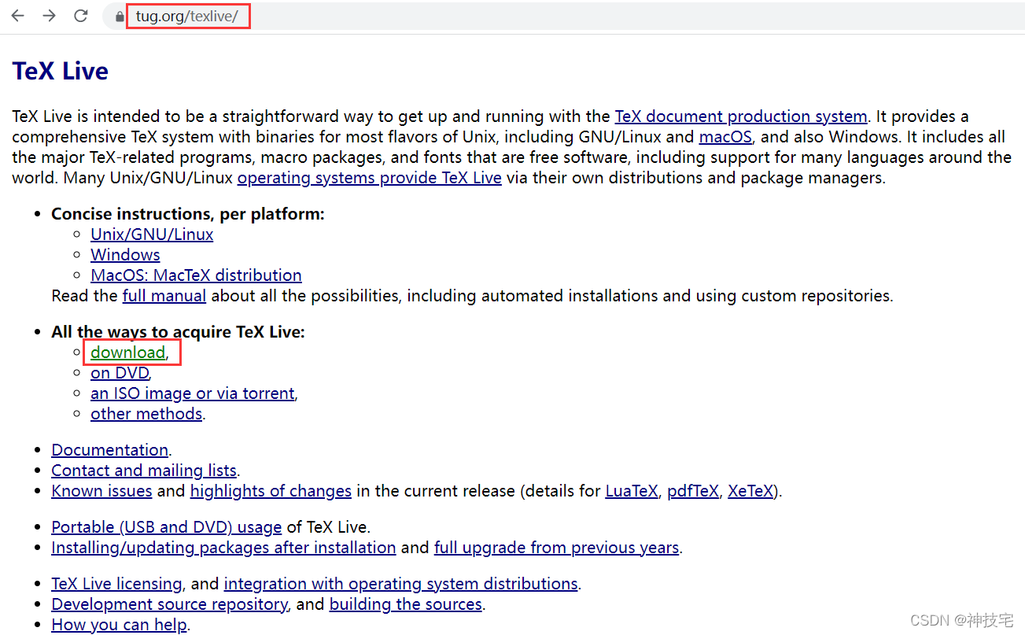This screenshot has height=635, width=1025.
Task: Open XeTeX release details link
Action: tap(750, 491)
